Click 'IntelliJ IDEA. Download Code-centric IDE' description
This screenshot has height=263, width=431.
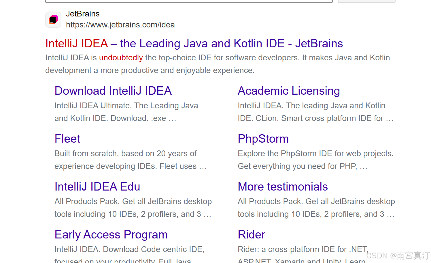pyautogui.click(x=129, y=249)
